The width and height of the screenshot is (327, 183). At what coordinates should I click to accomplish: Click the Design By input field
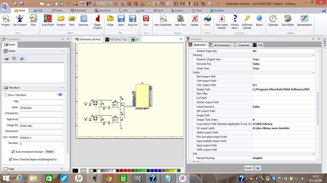coord(41,126)
